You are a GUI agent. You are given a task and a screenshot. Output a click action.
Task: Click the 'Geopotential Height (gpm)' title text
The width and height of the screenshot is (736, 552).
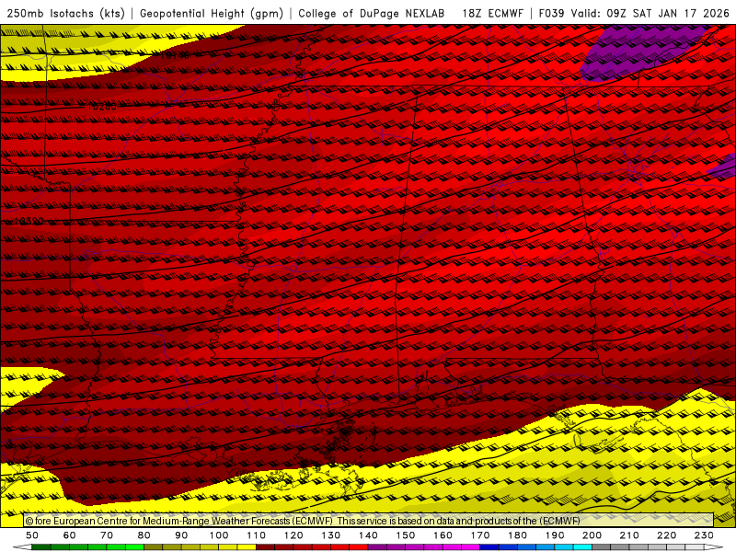click(x=212, y=14)
